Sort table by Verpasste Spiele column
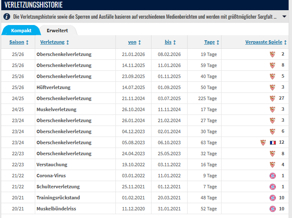This screenshot has width=292, height=218. tap(264, 42)
